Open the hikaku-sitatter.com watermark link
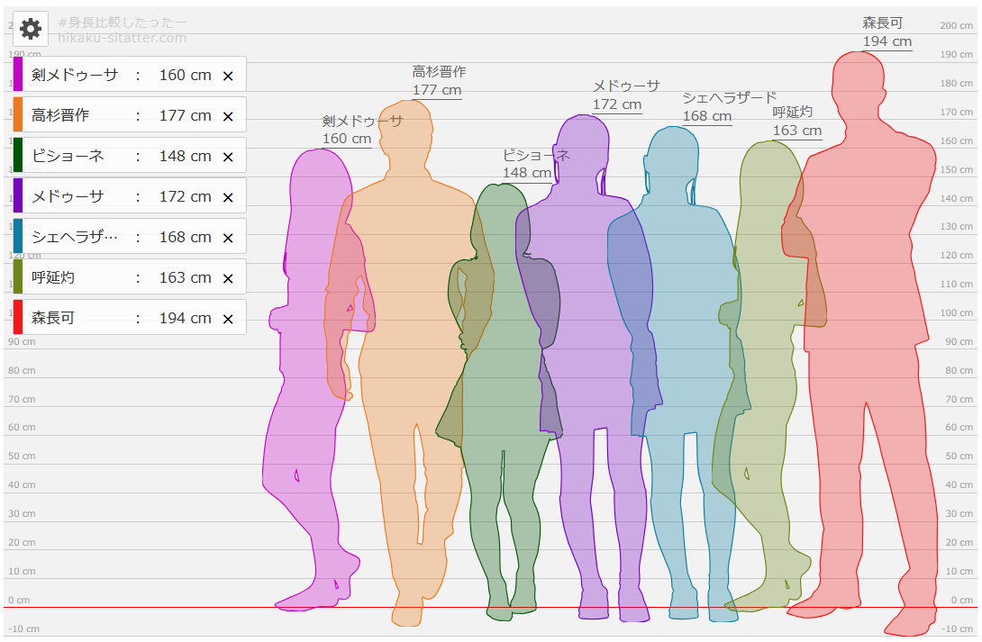 point(123,38)
